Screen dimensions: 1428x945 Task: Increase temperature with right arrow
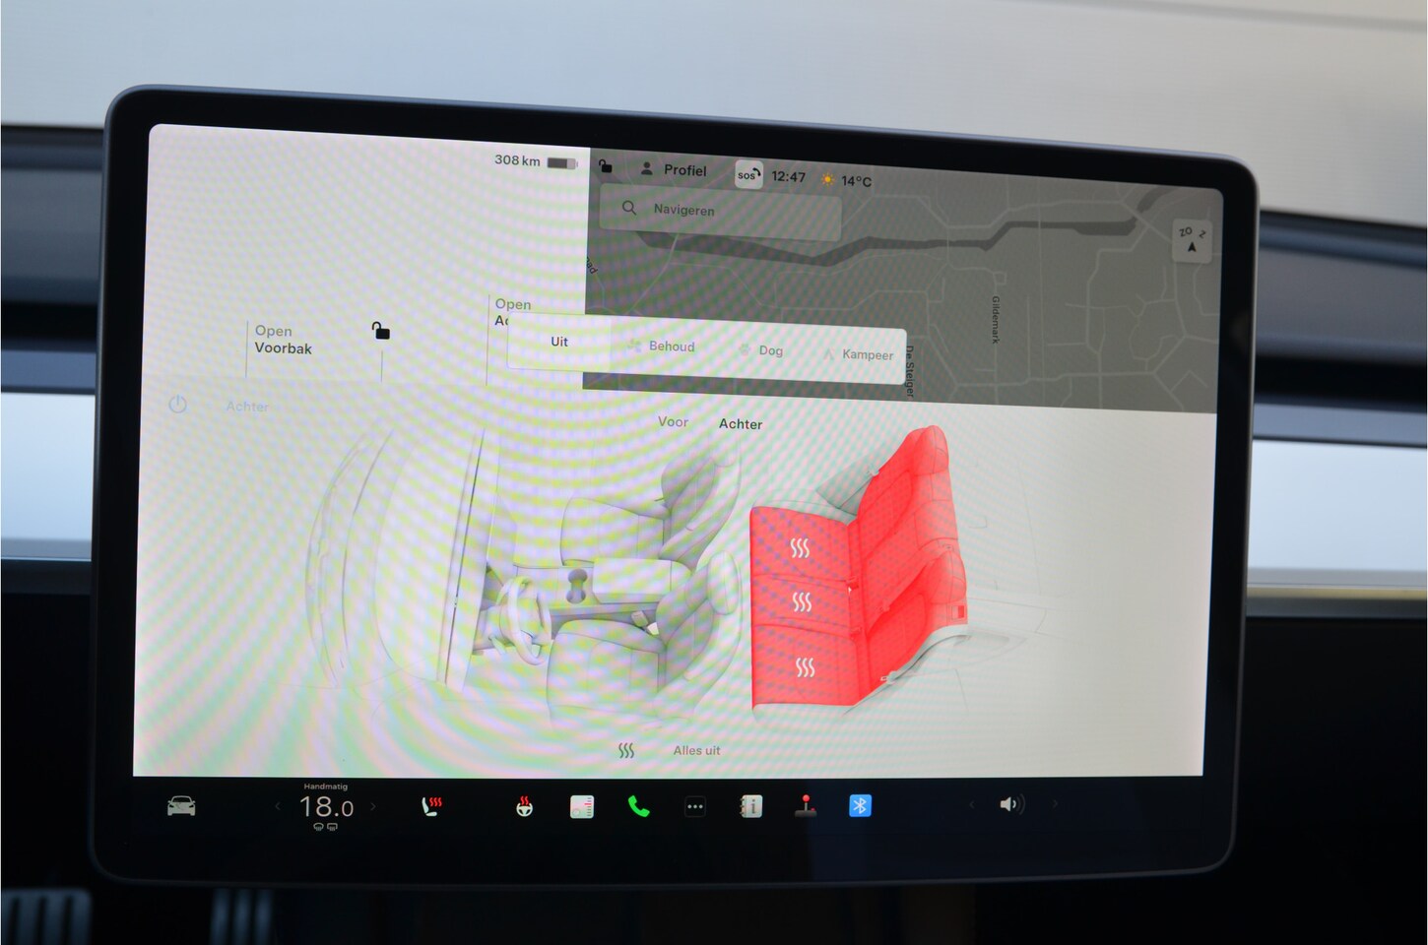(x=373, y=806)
